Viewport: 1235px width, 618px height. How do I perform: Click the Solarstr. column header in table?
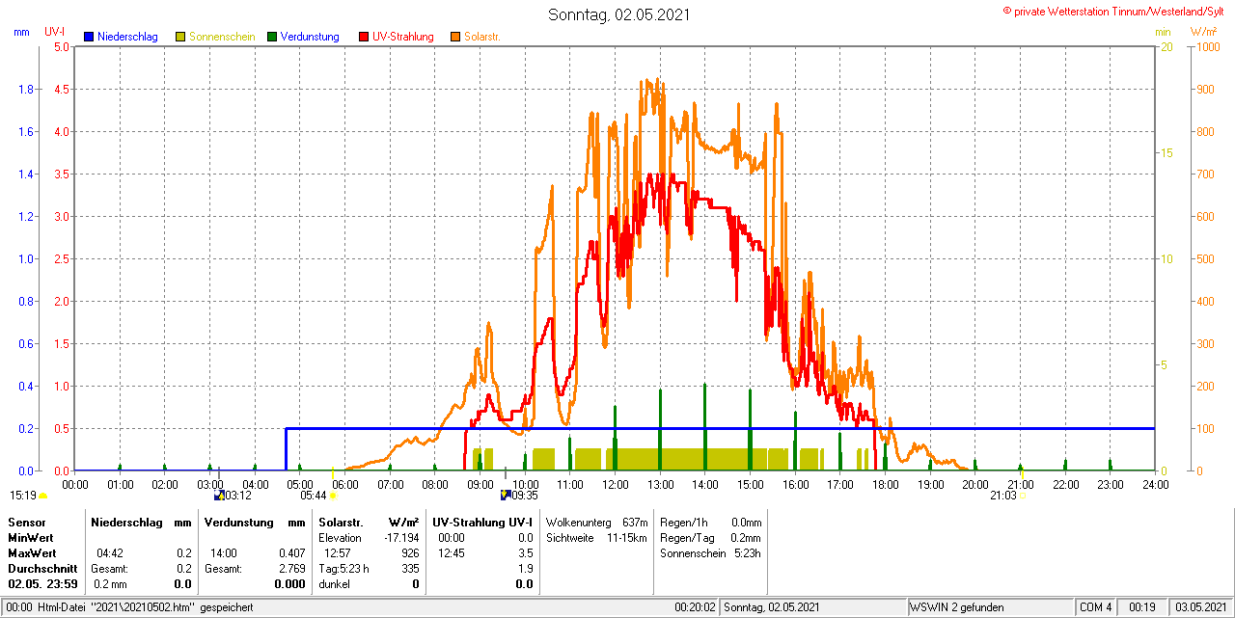coord(342,522)
